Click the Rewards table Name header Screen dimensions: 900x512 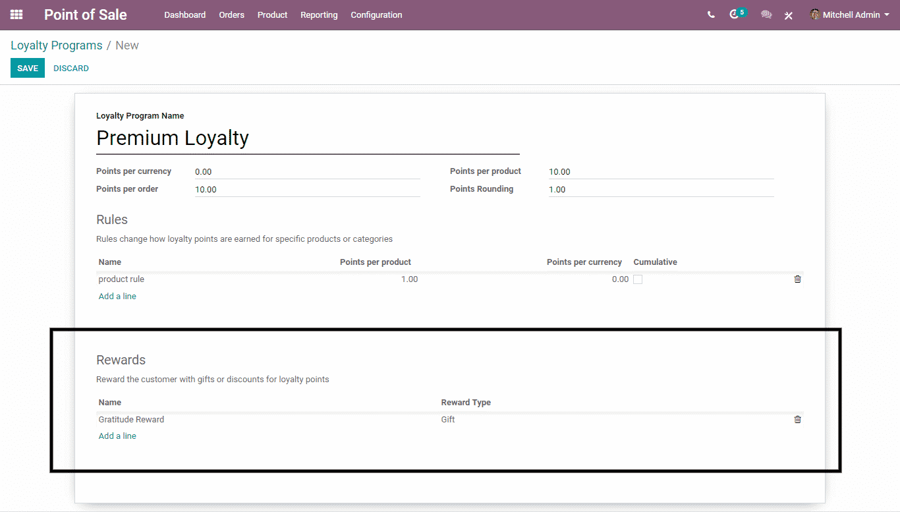click(110, 403)
